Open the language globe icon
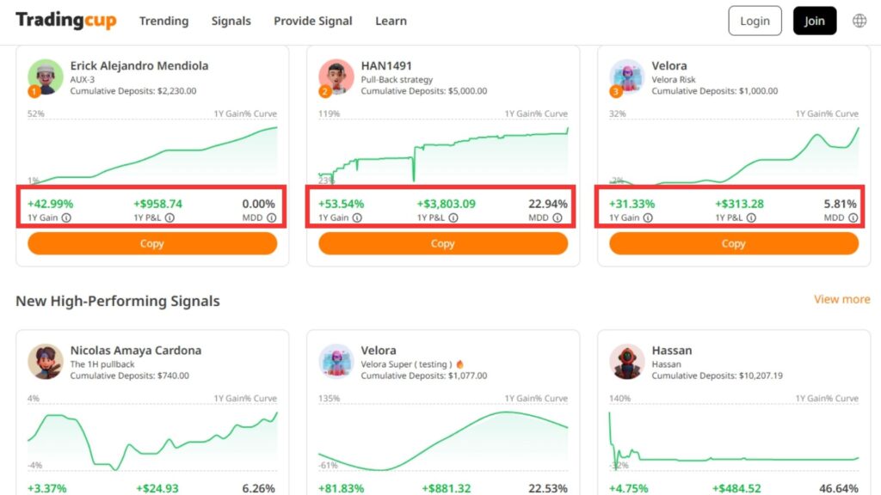The height and width of the screenshot is (495, 881). coord(859,21)
